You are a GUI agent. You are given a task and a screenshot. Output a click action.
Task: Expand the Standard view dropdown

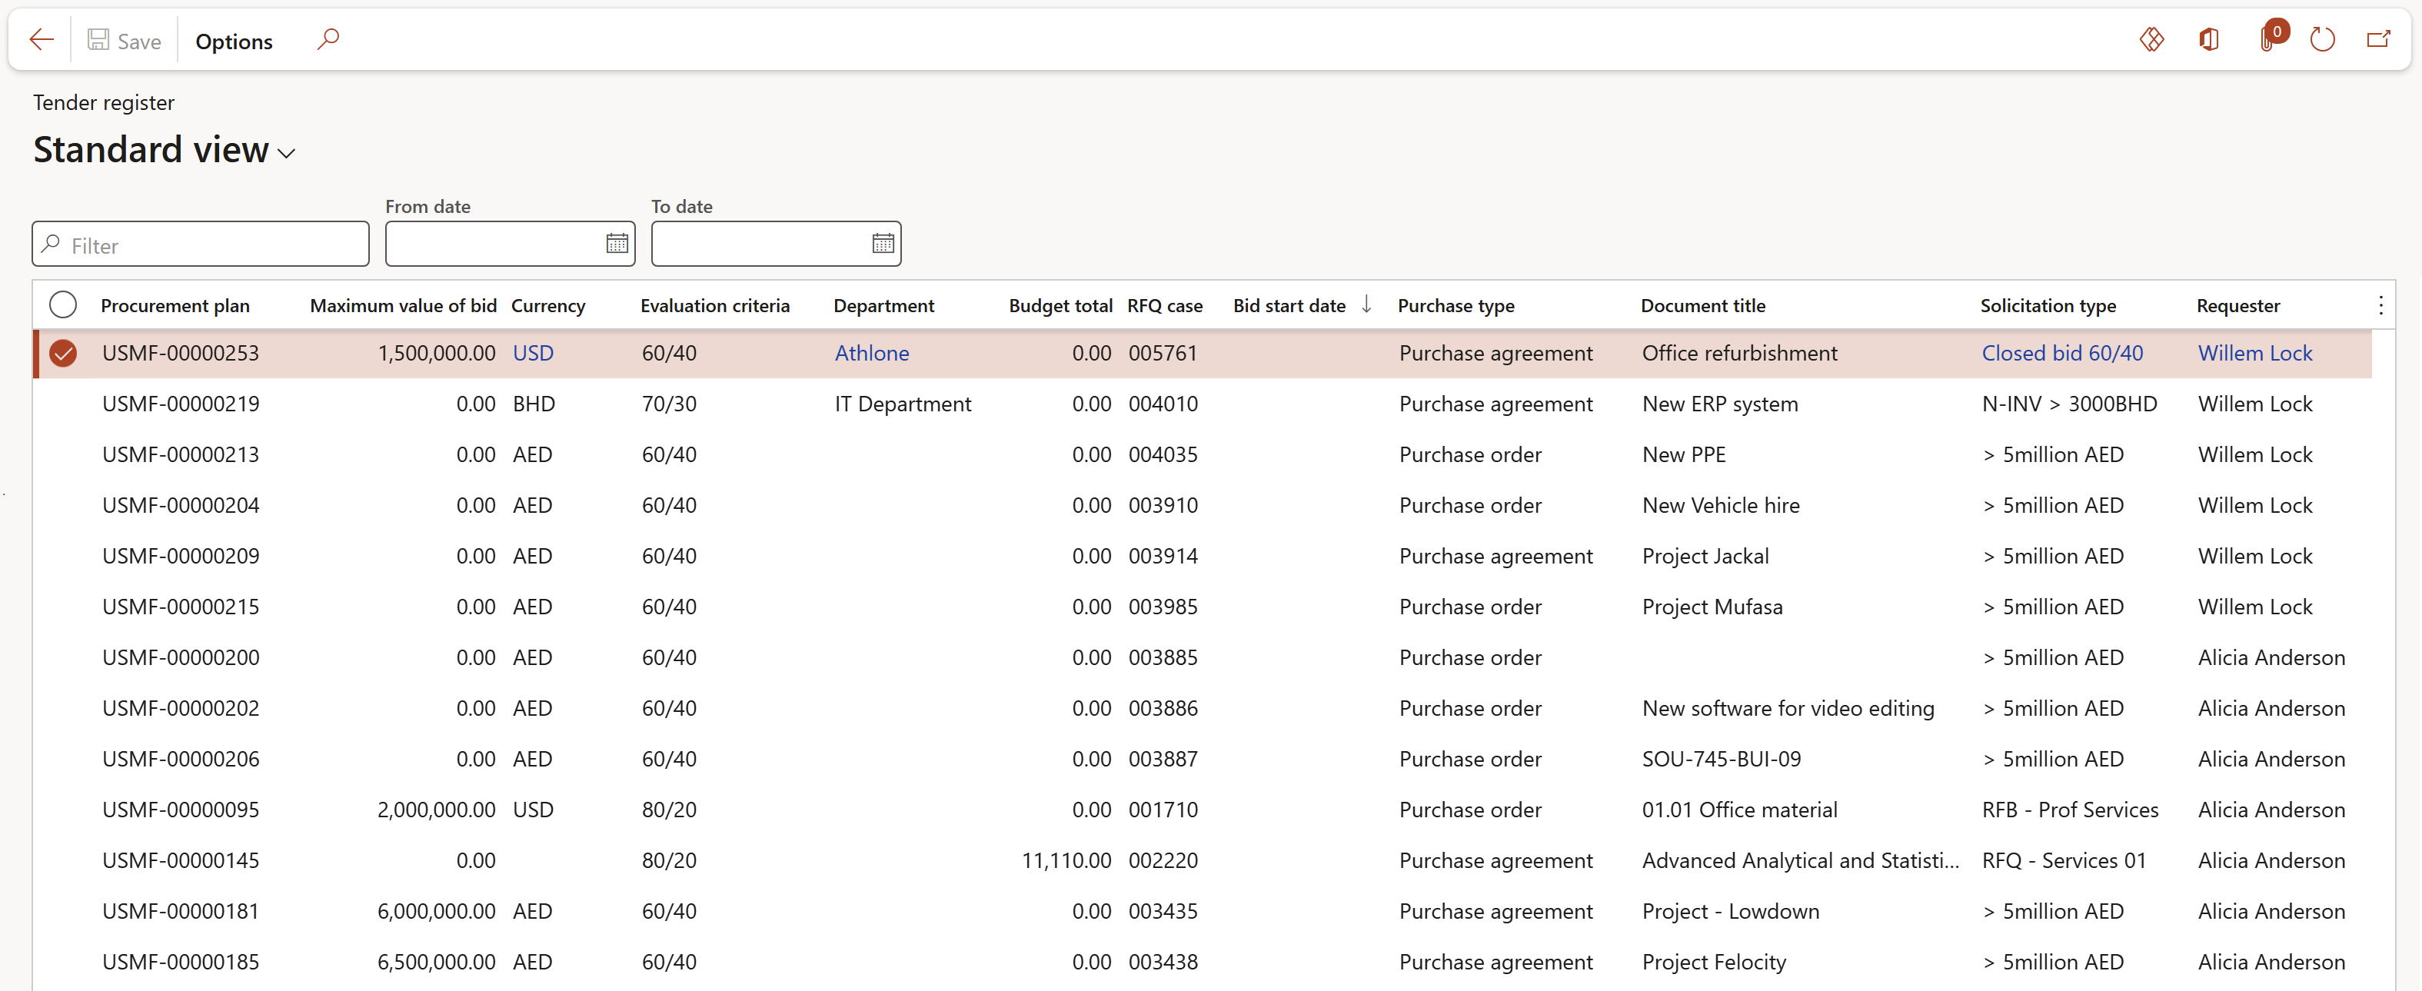287,153
